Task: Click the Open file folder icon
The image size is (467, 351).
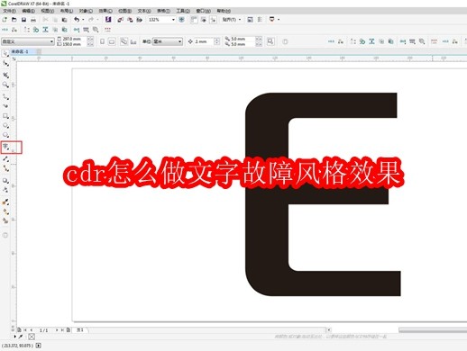Action: [14, 20]
